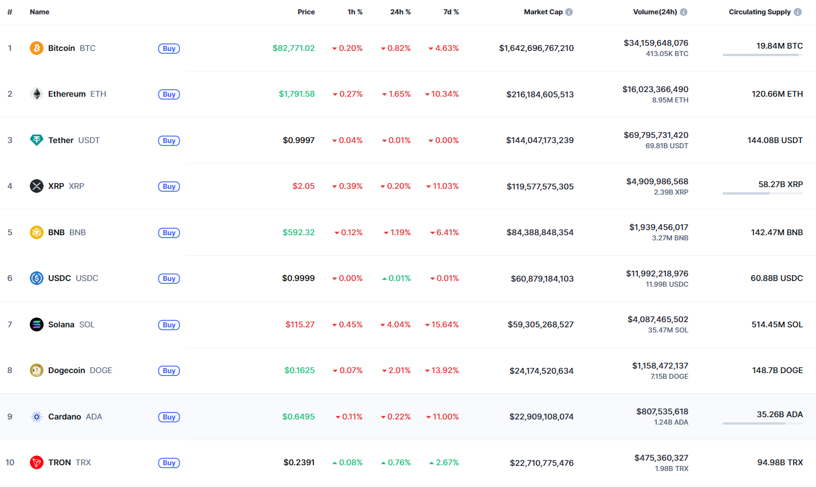Open the TRON TRX name link

click(69, 462)
